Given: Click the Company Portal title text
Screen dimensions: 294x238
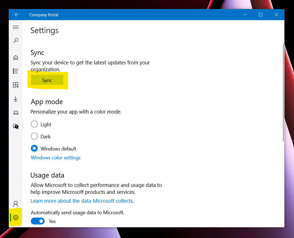Looking at the screenshot, I should tap(44, 15).
